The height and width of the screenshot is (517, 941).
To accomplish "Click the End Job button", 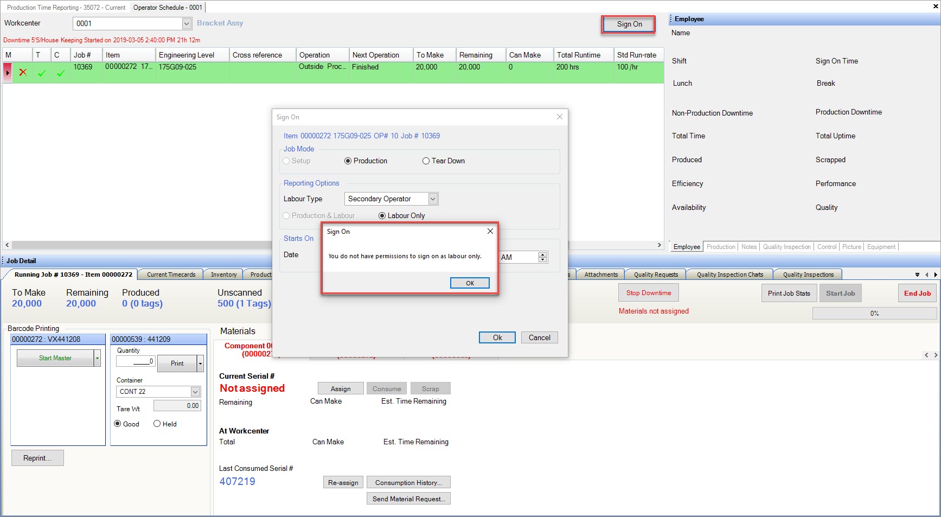I will (x=917, y=293).
